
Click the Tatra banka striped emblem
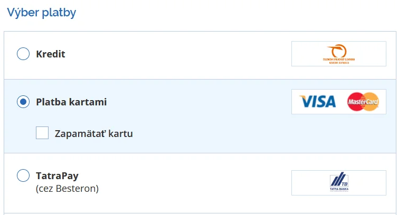click(x=339, y=179)
